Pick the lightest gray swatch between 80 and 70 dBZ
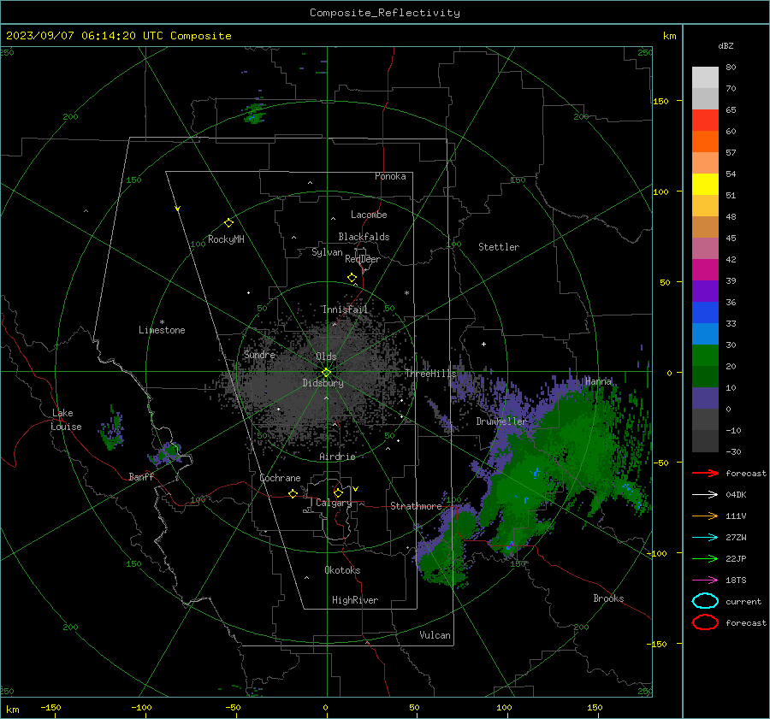770x719 pixels. point(705,78)
